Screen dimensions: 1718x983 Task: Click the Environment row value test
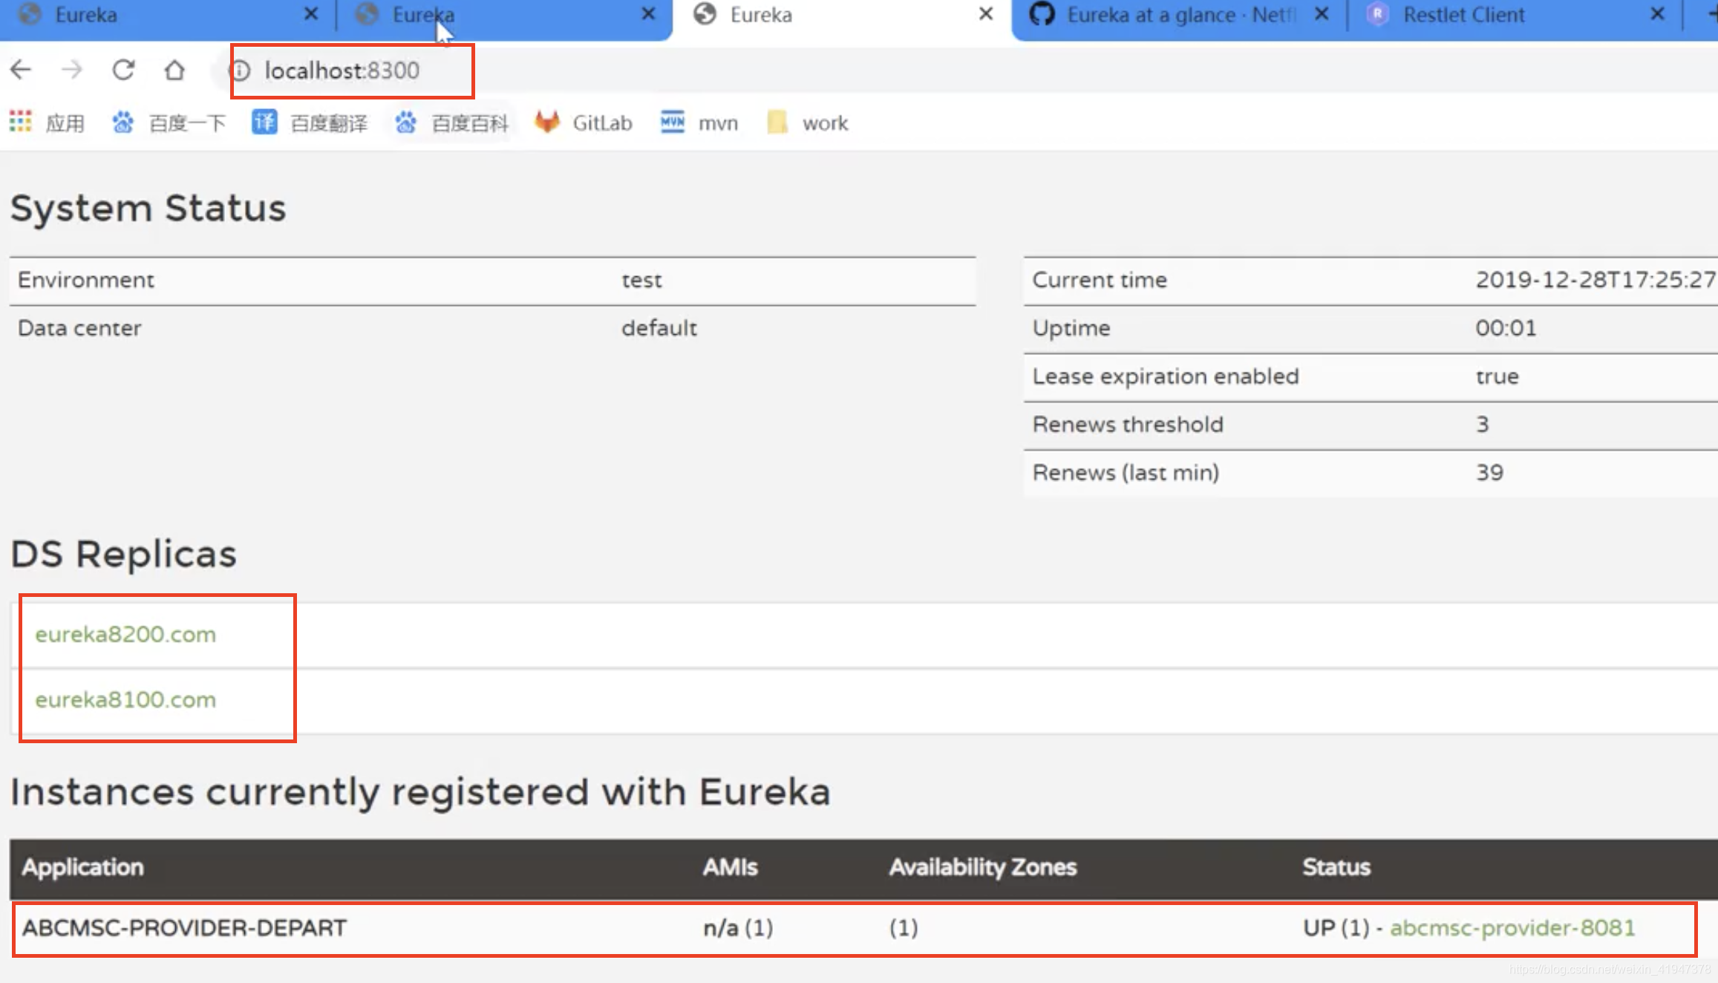641,280
